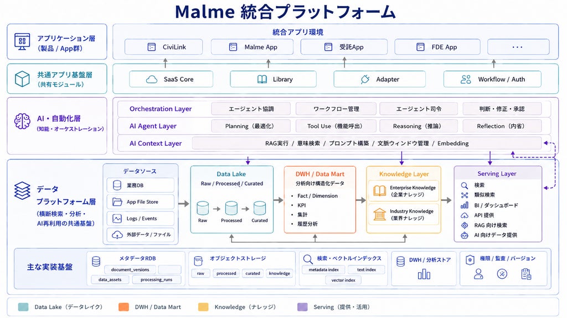Image resolution: width=567 pixels, height=318 pixels.
Task: Select the CiviLink app box
Action: tap(163, 47)
